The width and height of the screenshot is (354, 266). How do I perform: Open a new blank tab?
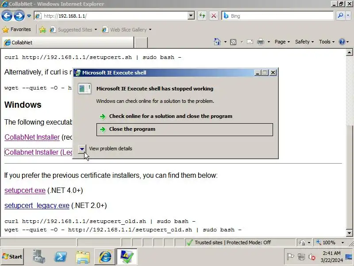141,43
